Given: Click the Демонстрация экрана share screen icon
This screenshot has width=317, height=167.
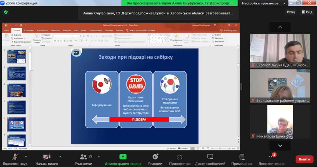Looking at the screenshot, I should point(123,157).
